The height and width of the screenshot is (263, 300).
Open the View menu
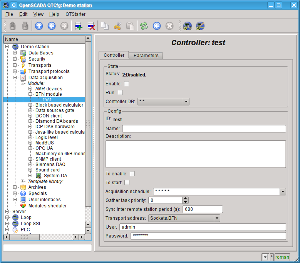pyautogui.click(x=38, y=14)
